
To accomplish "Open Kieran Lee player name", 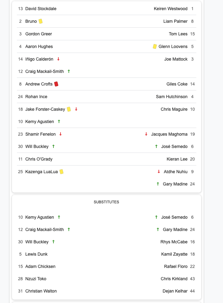I will click(x=177, y=159).
